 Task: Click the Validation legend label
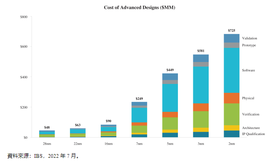(250, 38)
